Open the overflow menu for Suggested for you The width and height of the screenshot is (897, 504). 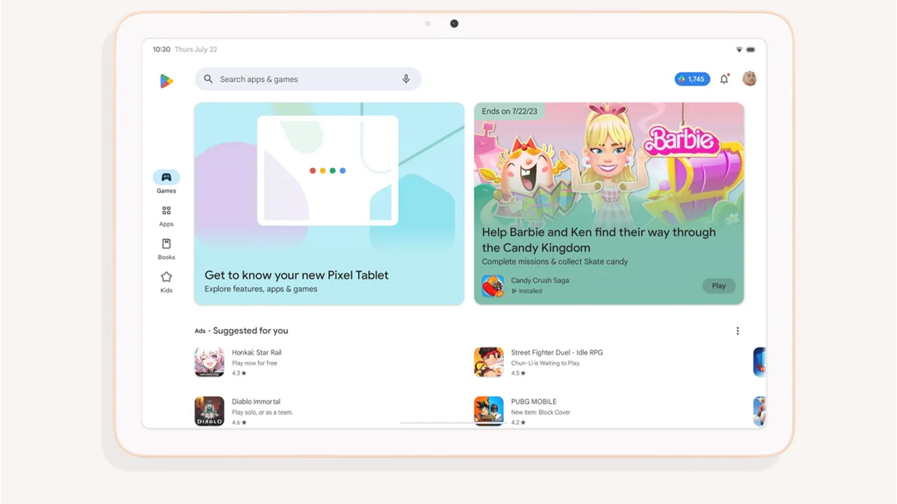pyautogui.click(x=737, y=330)
